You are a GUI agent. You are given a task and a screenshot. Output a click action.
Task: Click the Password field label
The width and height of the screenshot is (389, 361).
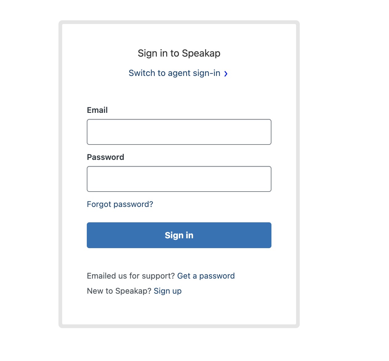pos(106,157)
